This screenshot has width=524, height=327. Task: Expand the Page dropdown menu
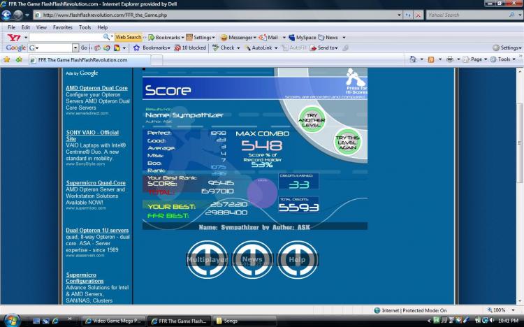coord(476,59)
